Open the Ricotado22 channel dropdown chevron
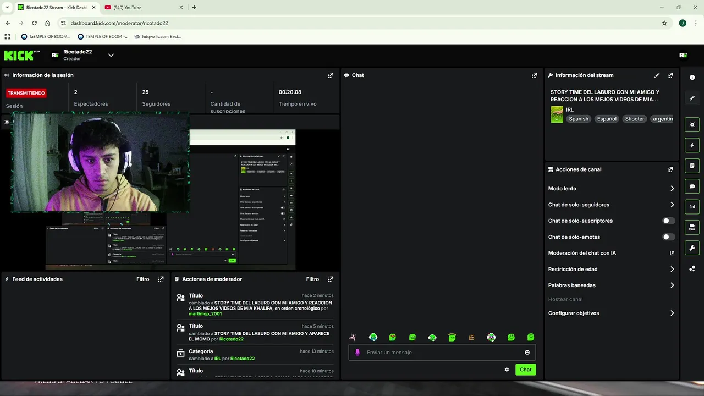704x396 pixels. click(111, 55)
